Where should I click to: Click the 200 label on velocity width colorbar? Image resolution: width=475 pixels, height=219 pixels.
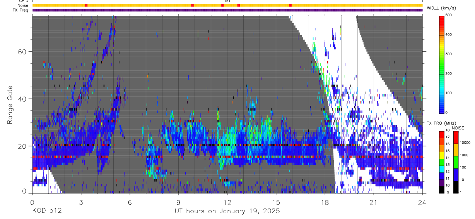click(449, 73)
